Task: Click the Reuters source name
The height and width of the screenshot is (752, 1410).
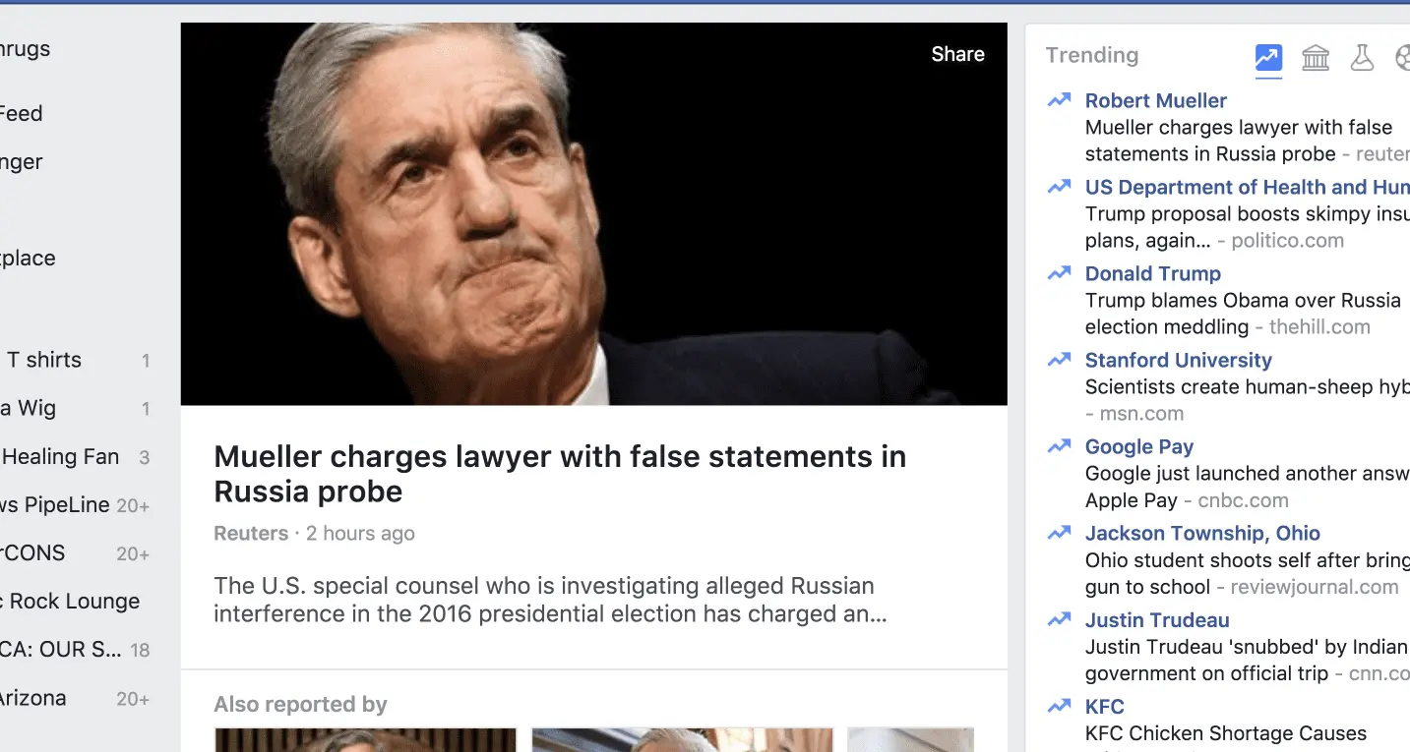Action: click(251, 533)
